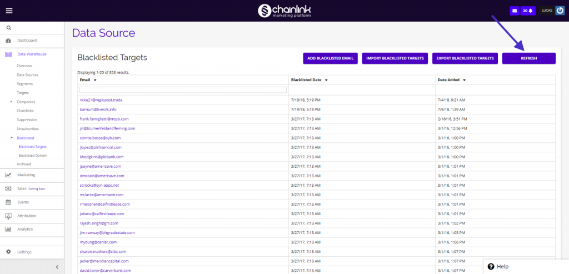The height and width of the screenshot is (274, 569).
Task: Open the Overview menu item
Action: pos(24,66)
